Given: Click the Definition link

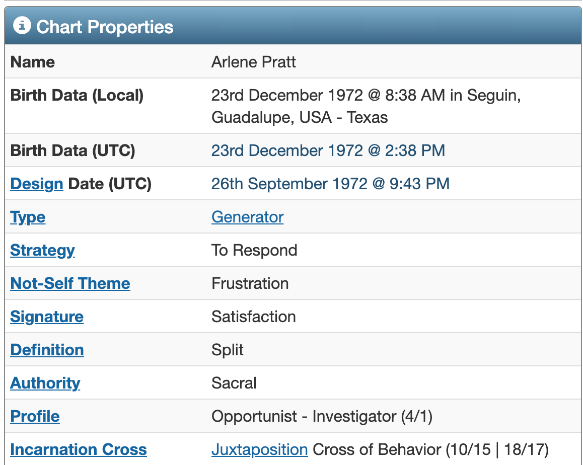Looking at the screenshot, I should [x=47, y=350].
